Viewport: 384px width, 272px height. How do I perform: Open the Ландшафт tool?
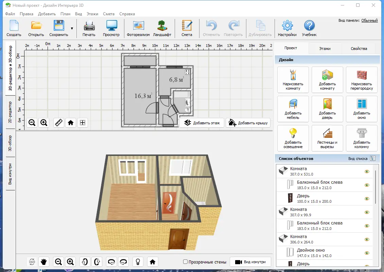[162, 29]
